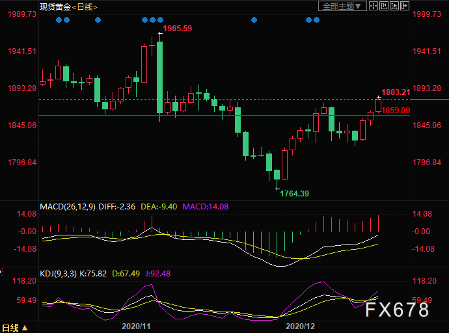Click the blue news dot above the 1965.59 candle

[x=160, y=20]
